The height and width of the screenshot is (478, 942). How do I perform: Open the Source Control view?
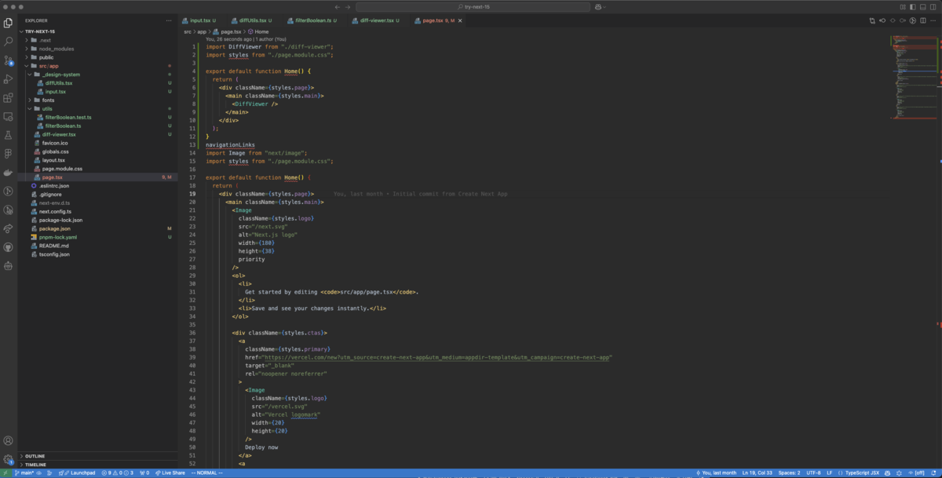click(x=9, y=60)
